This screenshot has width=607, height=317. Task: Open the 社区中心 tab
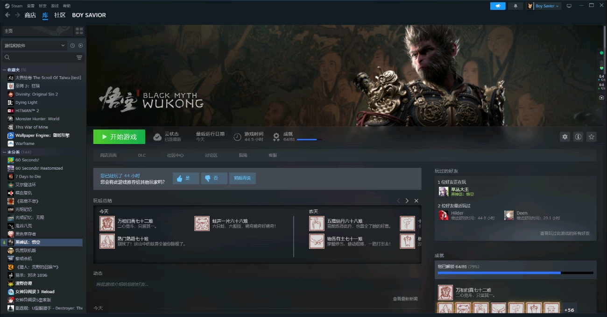click(x=176, y=155)
